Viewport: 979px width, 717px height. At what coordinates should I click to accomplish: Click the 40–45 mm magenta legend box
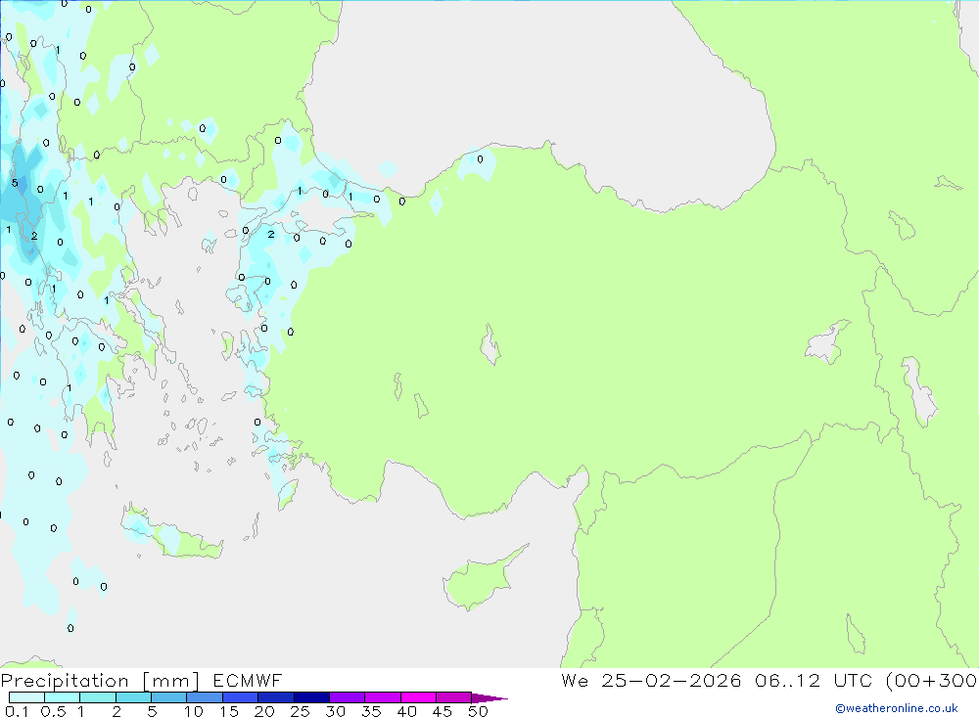click(x=418, y=697)
